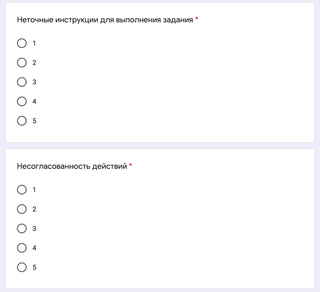
Task: Select rating 1 for Неточные инструкции question
Action: coord(22,43)
